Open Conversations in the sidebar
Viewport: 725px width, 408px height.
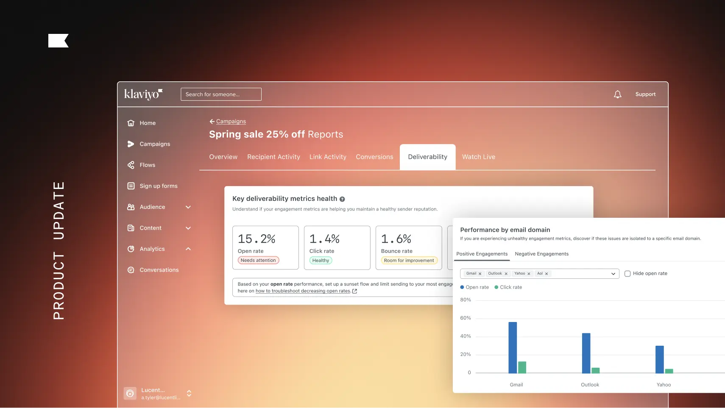pos(159,270)
